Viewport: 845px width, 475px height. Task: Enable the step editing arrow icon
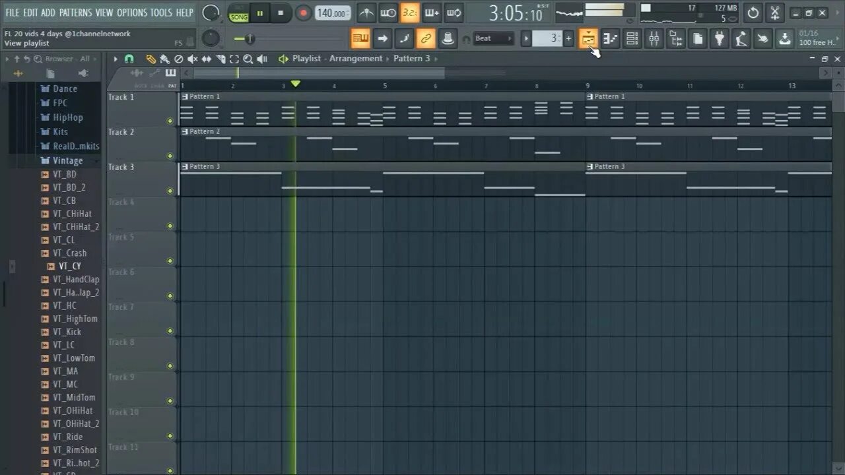click(382, 38)
